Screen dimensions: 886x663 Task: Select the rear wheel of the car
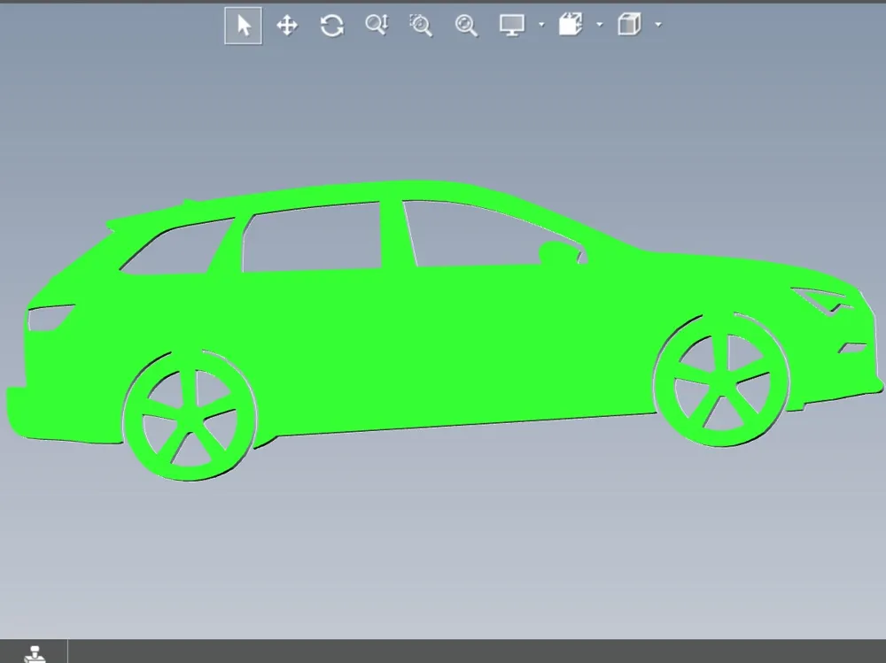190,416
